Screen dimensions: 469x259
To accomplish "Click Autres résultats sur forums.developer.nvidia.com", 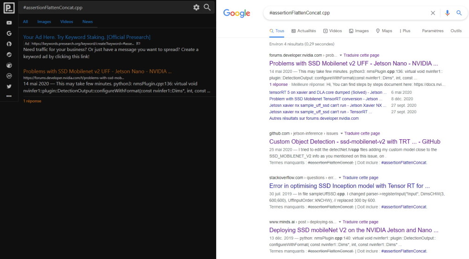I will (x=314, y=118).
